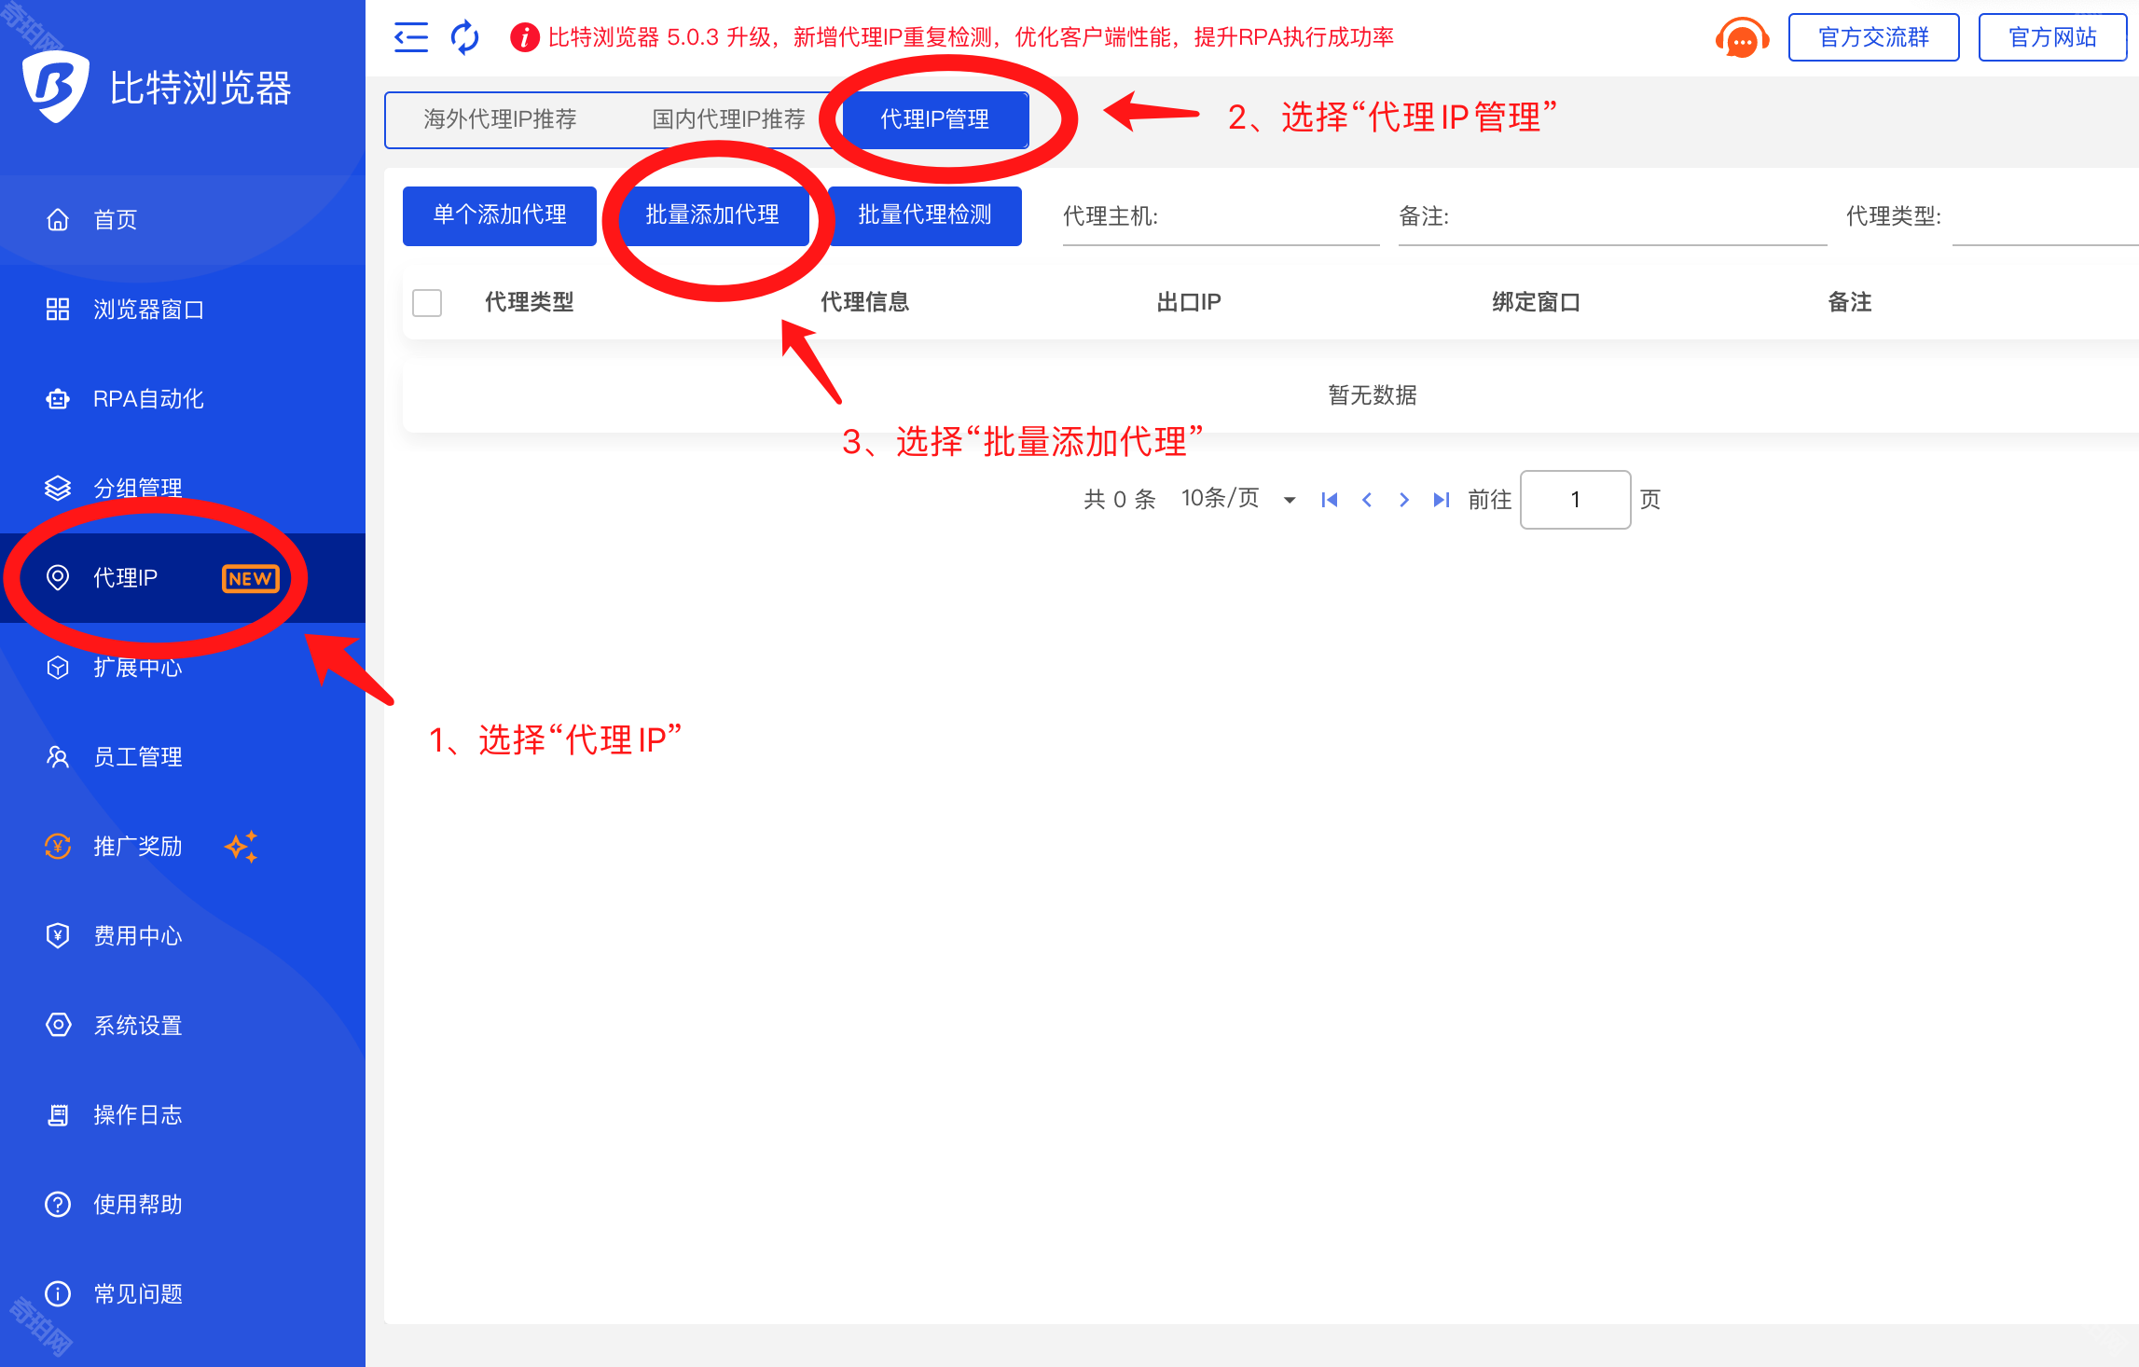This screenshot has width=2139, height=1367.
Task: Toggle the select-all checkbox in table header
Action: 427,302
